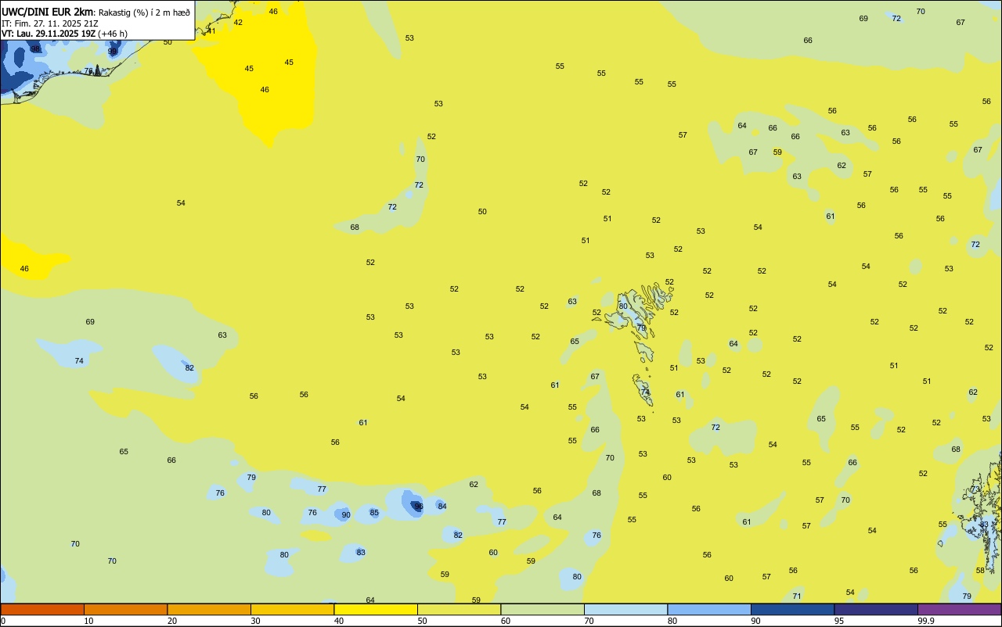The height and width of the screenshot is (627, 1002).
Task: Click the 90–95 dark blue legend swatch
Action: [x=792, y=609]
